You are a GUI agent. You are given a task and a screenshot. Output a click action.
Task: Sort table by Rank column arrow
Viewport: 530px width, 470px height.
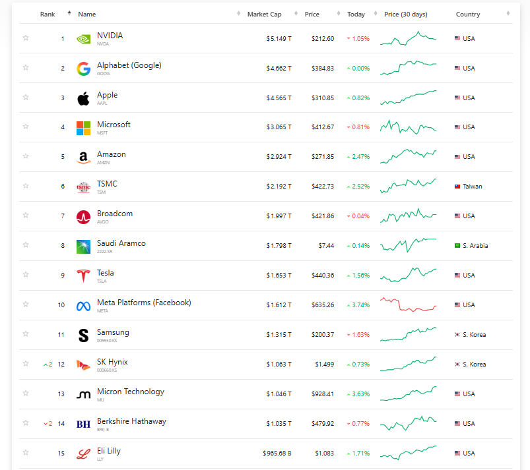pos(69,13)
